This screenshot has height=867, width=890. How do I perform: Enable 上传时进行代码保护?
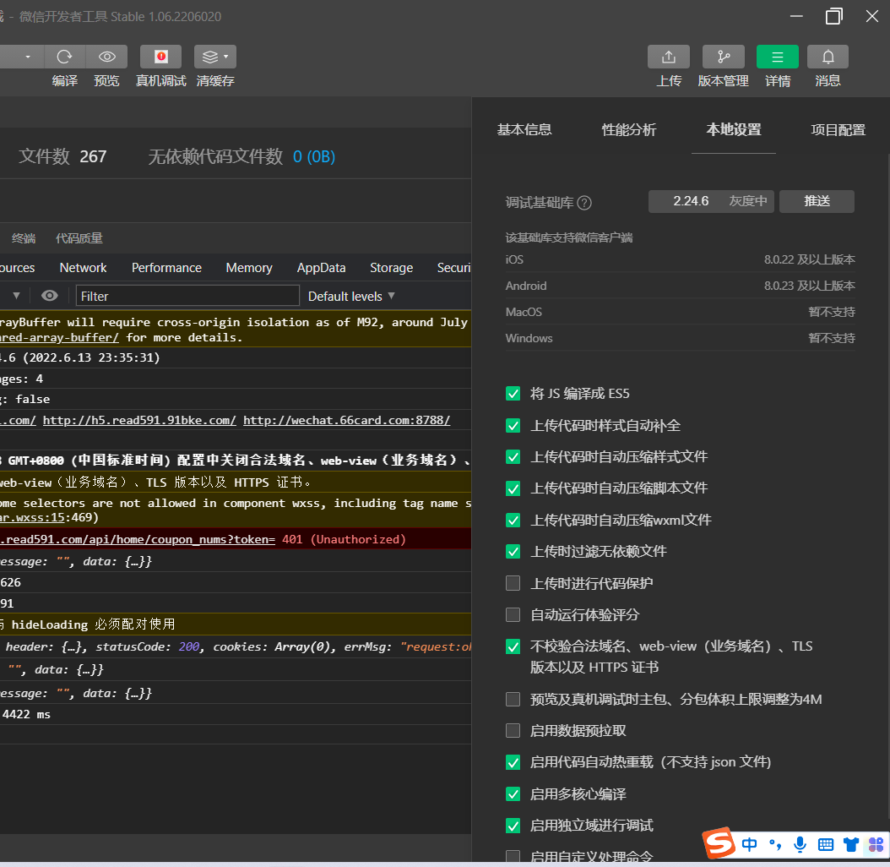point(513,583)
